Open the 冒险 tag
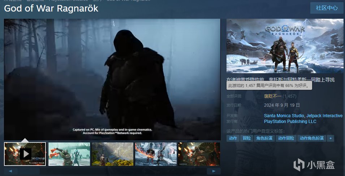This screenshot has height=176, width=345. point(247,138)
